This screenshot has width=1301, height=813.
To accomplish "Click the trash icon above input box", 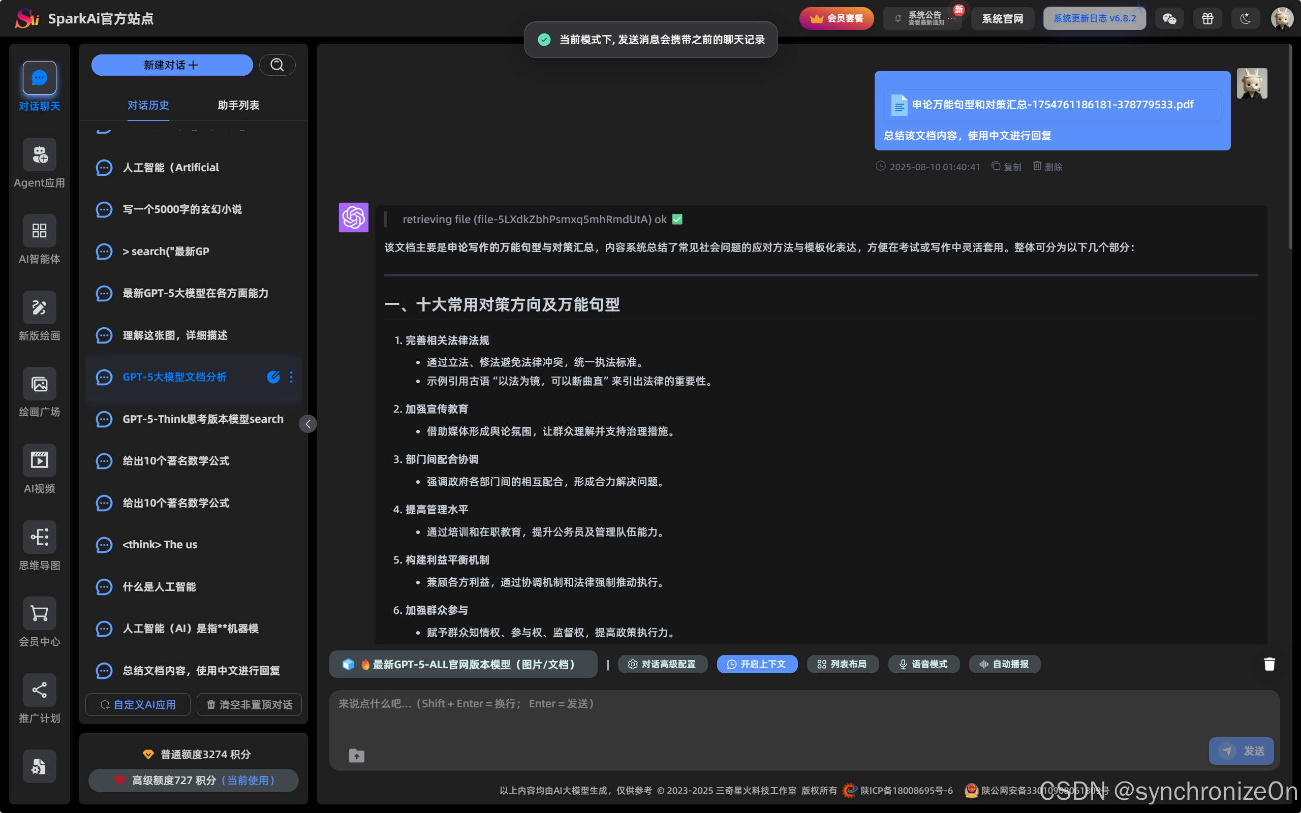I will coord(1269,664).
